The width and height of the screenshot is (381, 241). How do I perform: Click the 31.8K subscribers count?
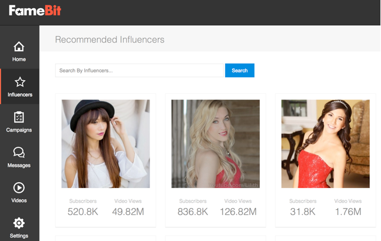[x=302, y=212]
